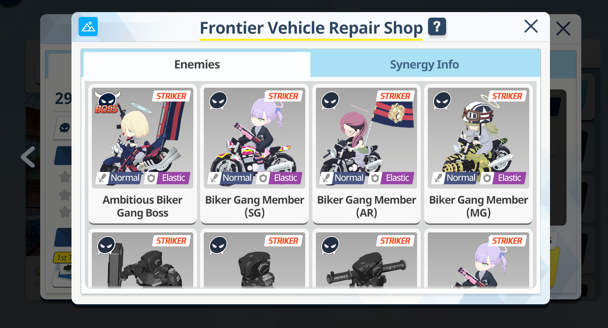
Task: Select the shielded robot enemy in second row
Action: tap(143, 260)
